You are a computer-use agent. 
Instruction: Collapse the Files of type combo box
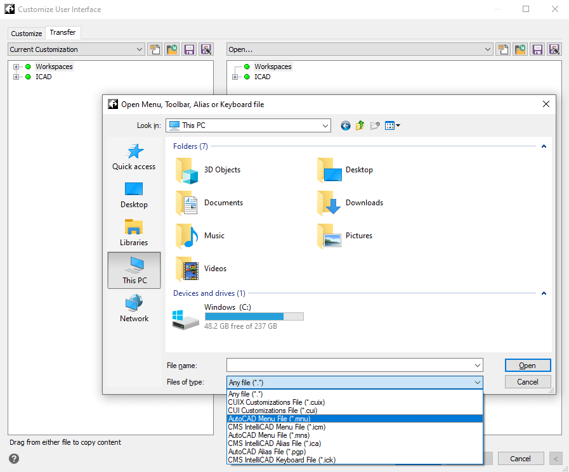tap(478, 383)
